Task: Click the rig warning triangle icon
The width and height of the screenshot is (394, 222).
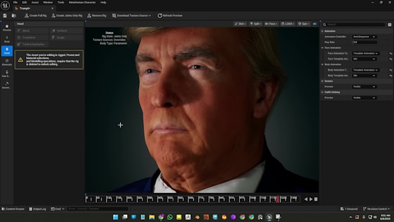Action: click(x=20, y=60)
